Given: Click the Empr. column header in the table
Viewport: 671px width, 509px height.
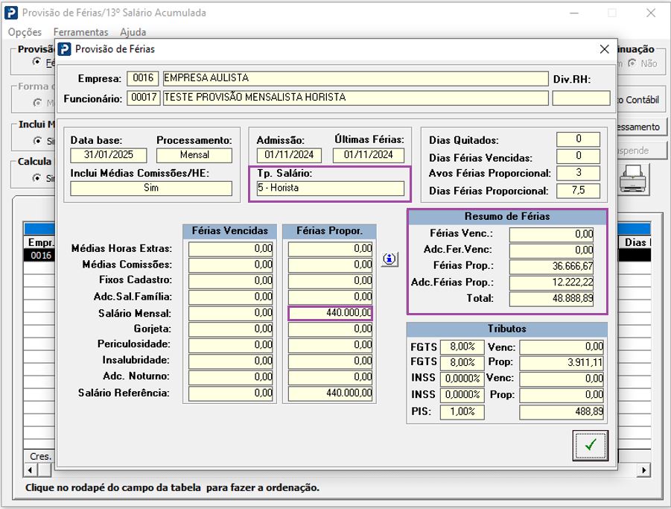Looking at the screenshot, I should point(40,242).
